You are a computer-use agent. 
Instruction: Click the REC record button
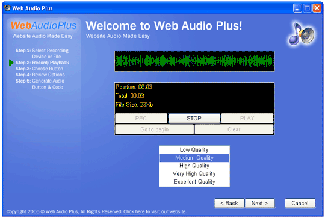(141, 118)
